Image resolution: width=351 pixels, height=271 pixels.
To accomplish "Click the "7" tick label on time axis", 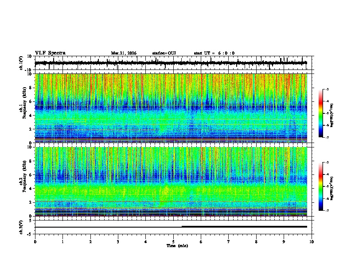I will (229, 242).
